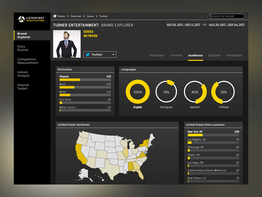Image resolution: width=262 pixels, height=197 pixels.
Task: Click VS to toggle date comparison
Action: (205, 25)
